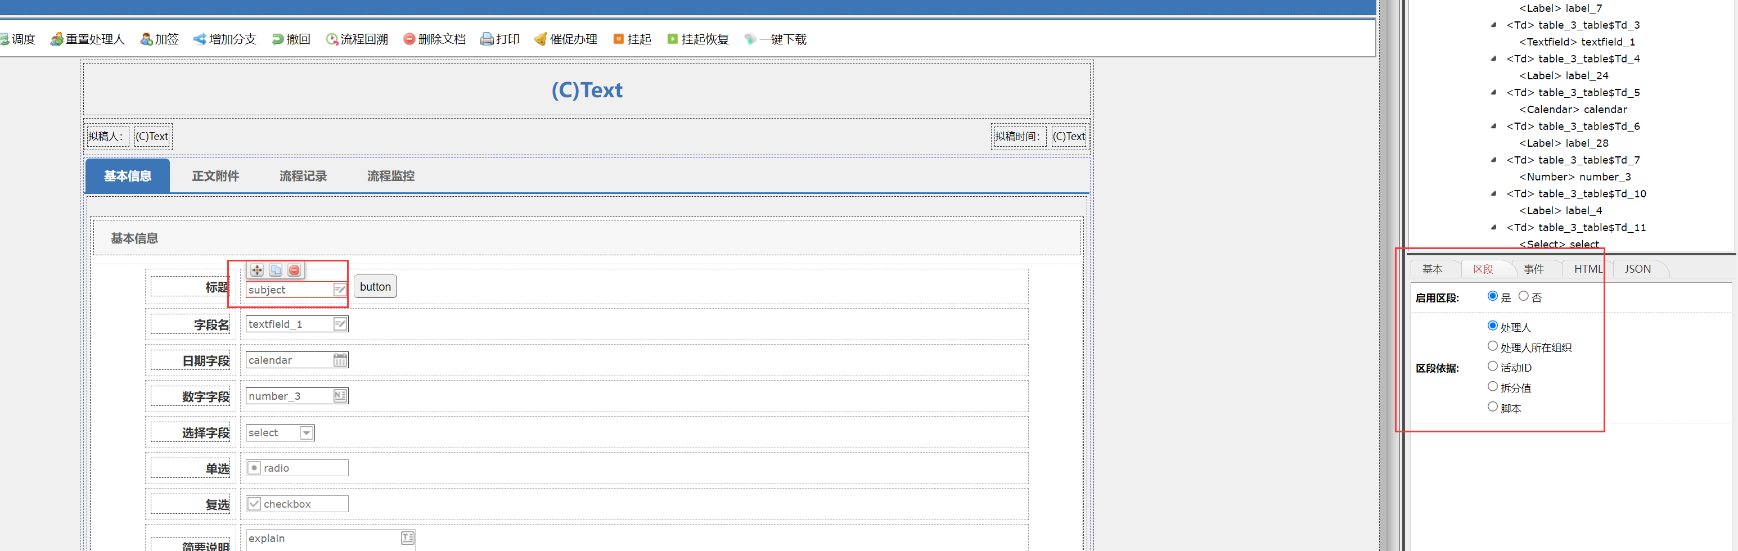1738x551 pixels.
Task: Select <Label> label_4 in the tree
Action: pyautogui.click(x=1560, y=210)
